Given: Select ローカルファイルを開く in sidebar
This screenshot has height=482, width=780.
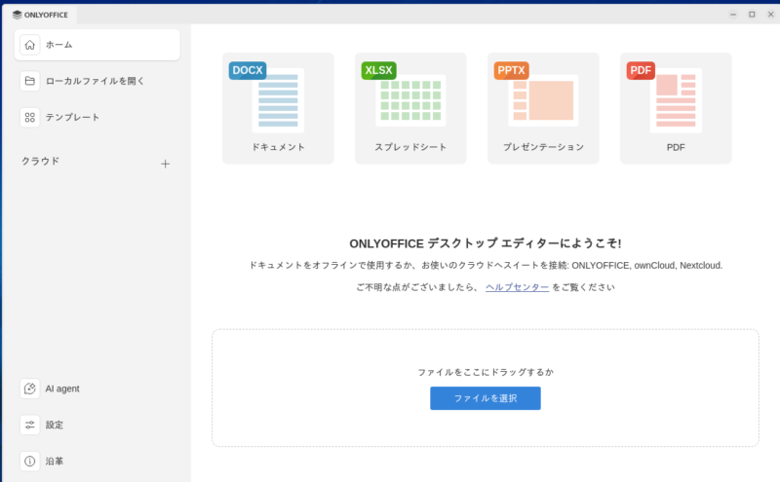Looking at the screenshot, I should pos(95,81).
